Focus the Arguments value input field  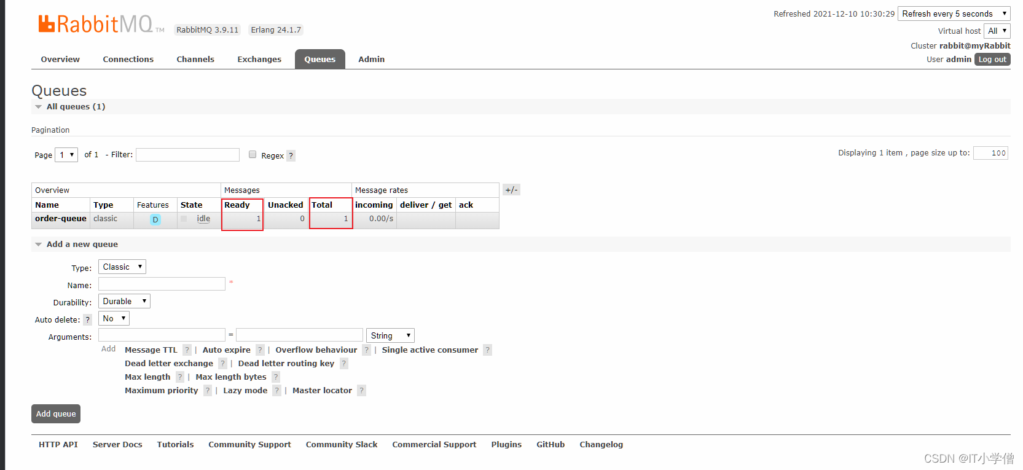[x=299, y=335]
